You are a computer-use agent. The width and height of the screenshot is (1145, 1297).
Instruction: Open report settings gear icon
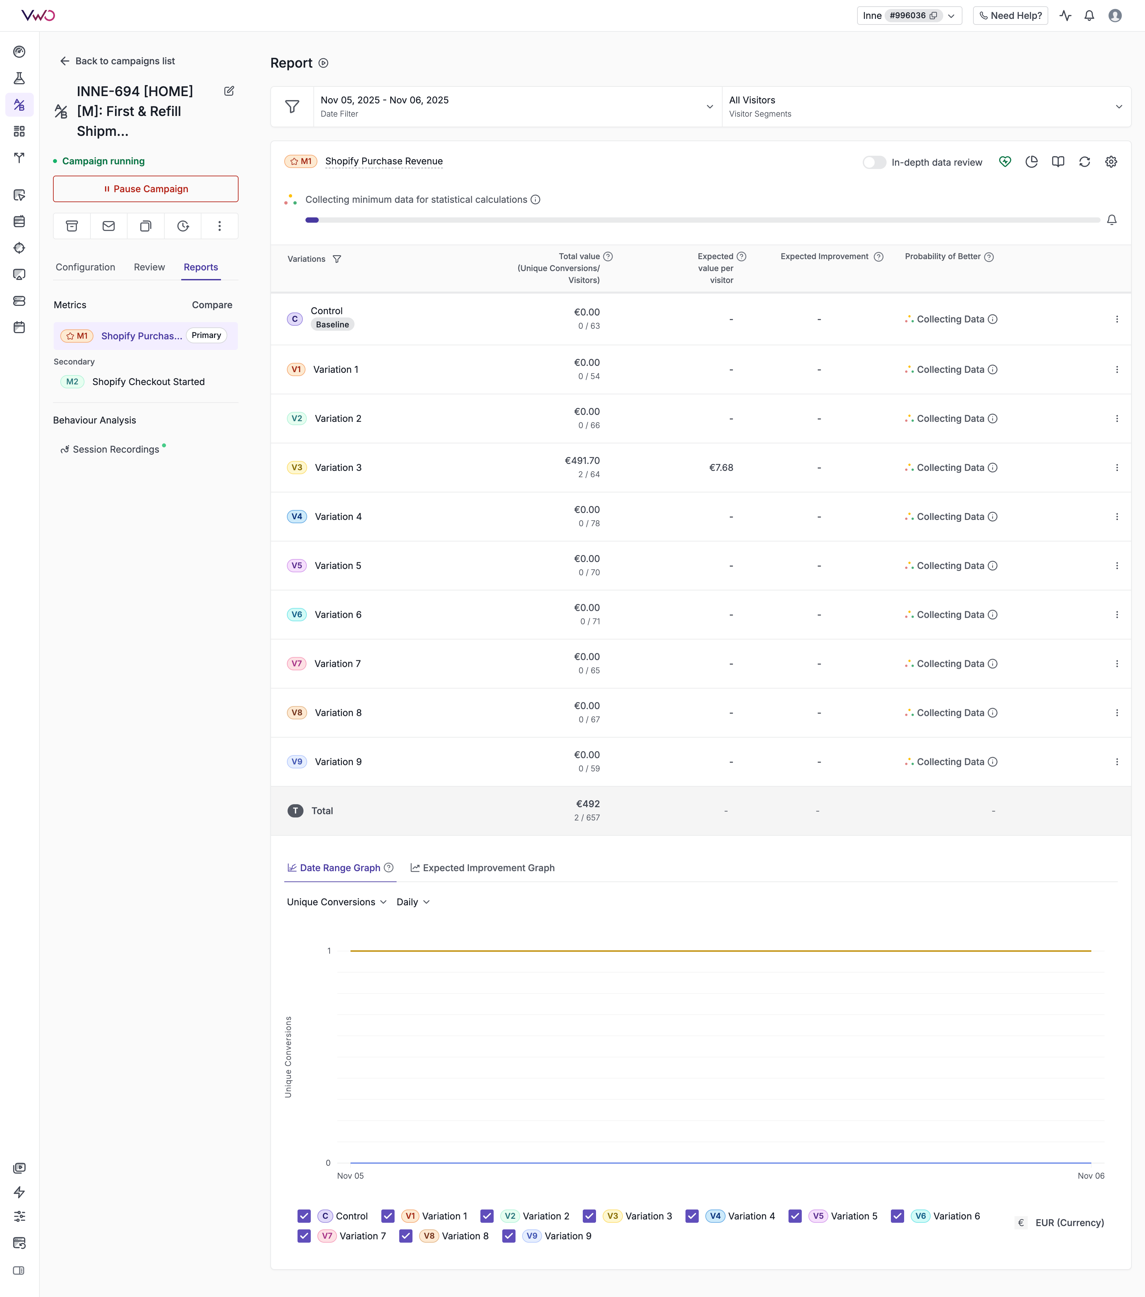pos(1111,162)
